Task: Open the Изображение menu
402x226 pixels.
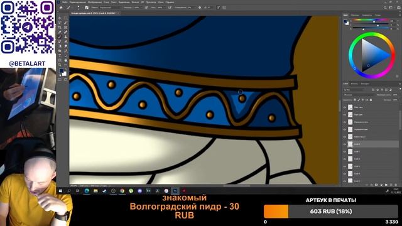Action: click(95, 2)
